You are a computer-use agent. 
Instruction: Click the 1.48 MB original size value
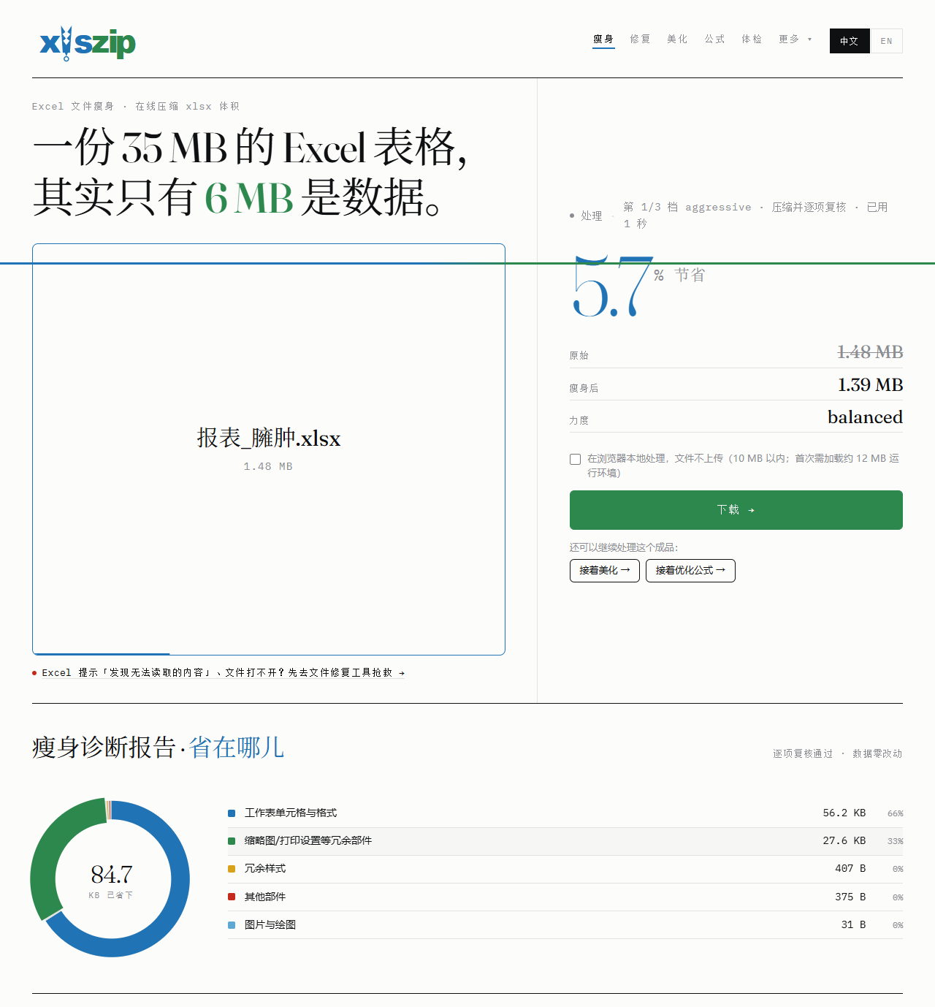pyautogui.click(x=870, y=352)
